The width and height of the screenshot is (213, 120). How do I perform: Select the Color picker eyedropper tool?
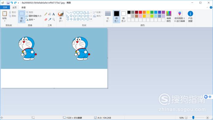tap(50, 19)
